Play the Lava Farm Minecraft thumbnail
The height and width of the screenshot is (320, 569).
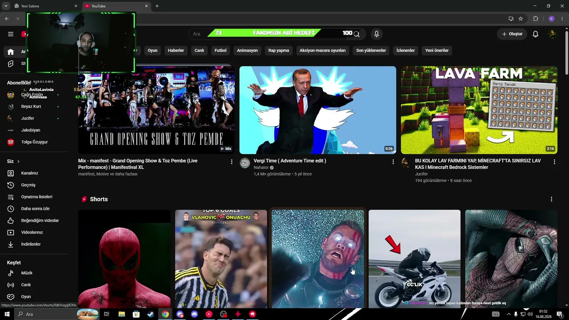[479, 110]
